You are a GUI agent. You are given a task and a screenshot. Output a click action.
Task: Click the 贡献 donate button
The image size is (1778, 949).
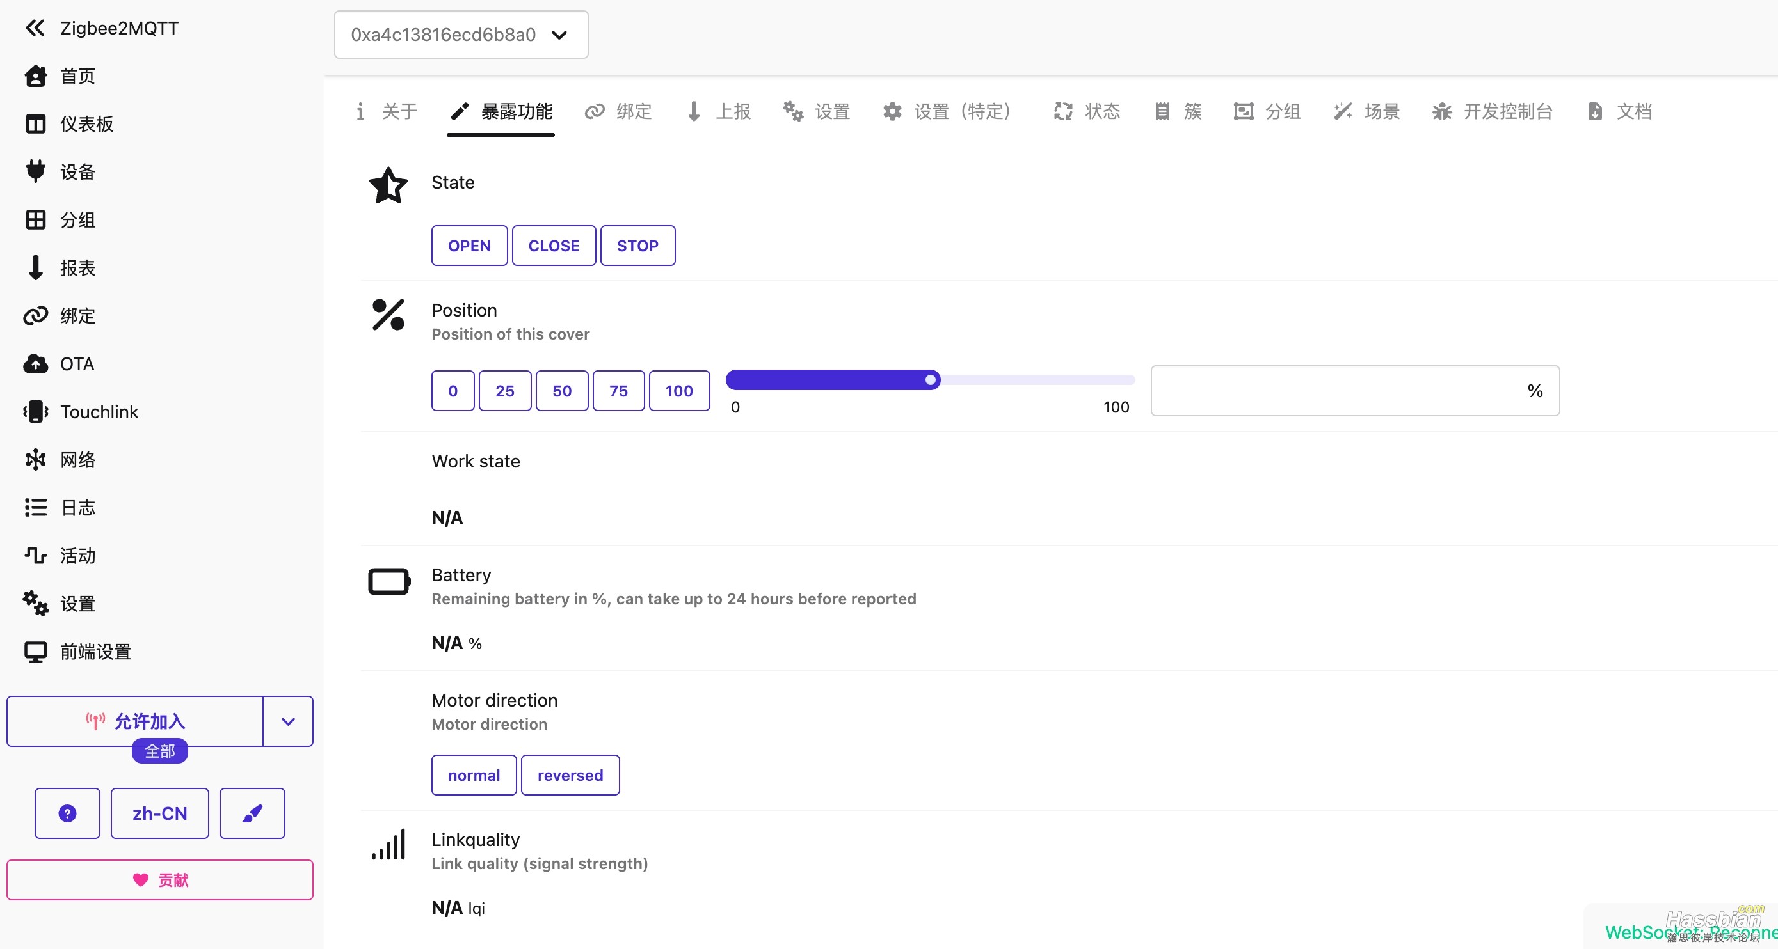pyautogui.click(x=160, y=880)
